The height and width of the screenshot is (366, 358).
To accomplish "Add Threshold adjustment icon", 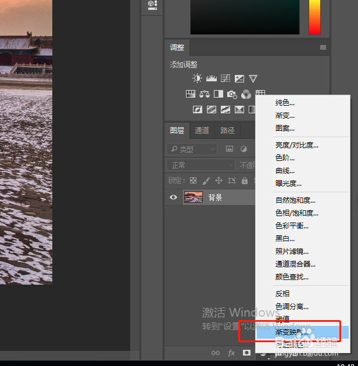I will [x=225, y=109].
